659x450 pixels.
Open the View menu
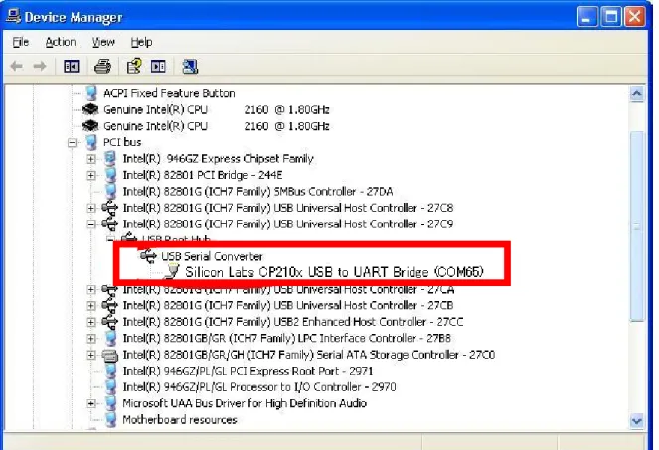pyautogui.click(x=103, y=42)
